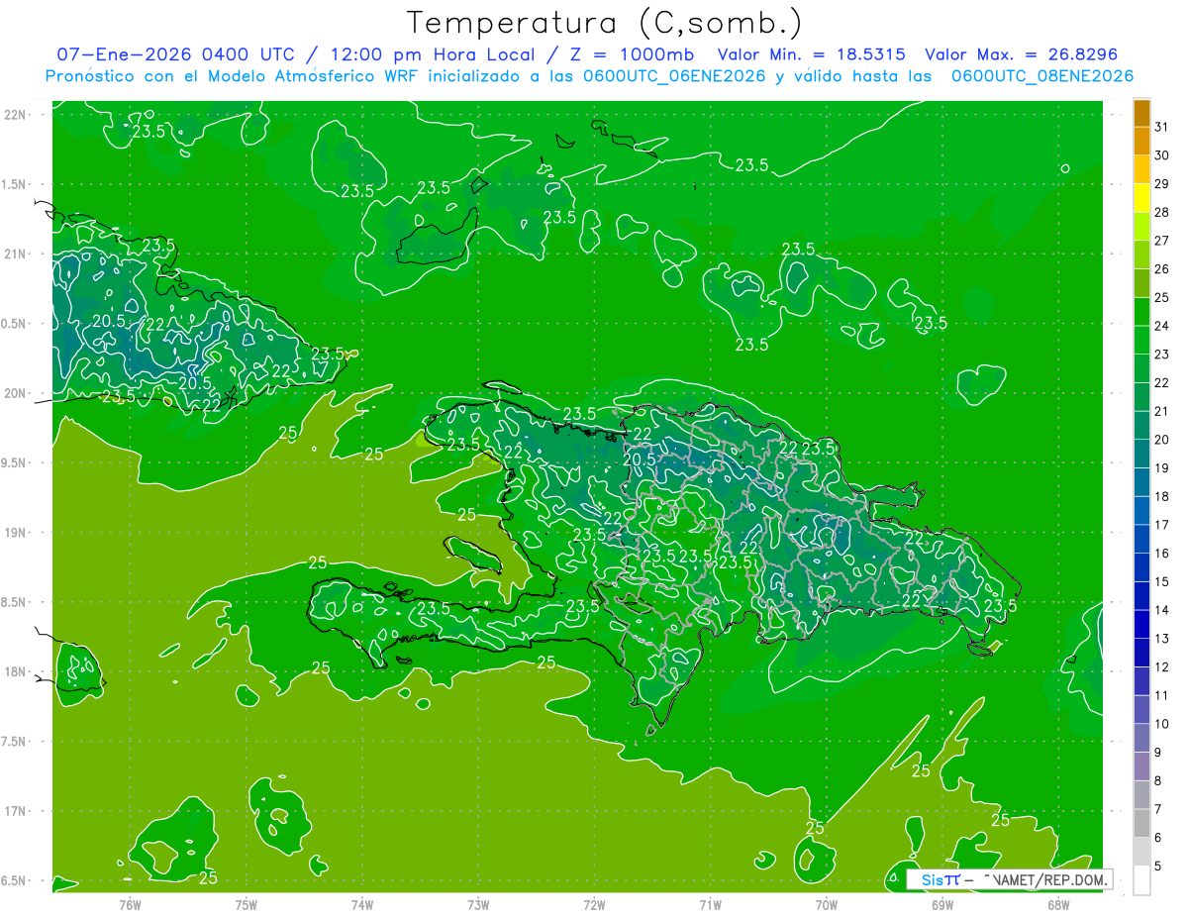Click the 18N latitude axis label
The image size is (1188, 918).
14,671
